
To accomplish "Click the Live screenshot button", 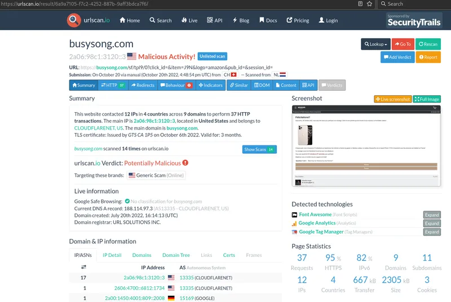I will 392,99.
